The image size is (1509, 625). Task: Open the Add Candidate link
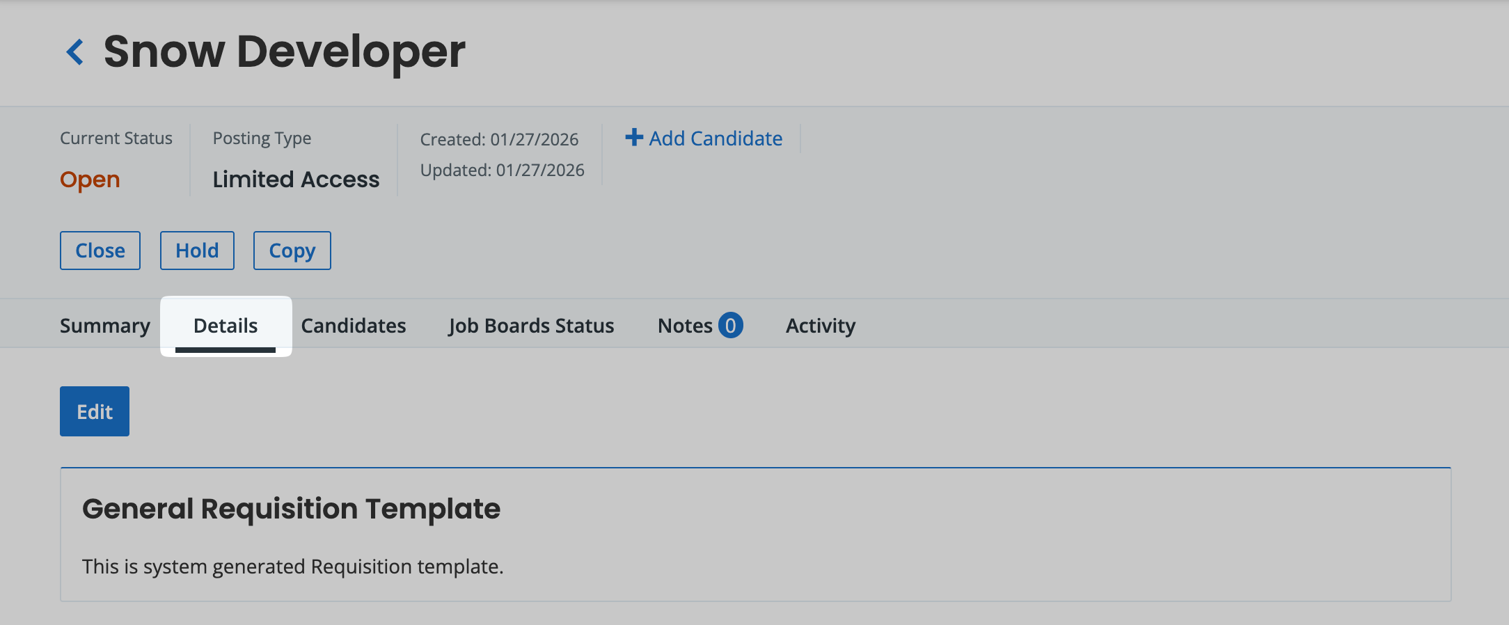(715, 139)
